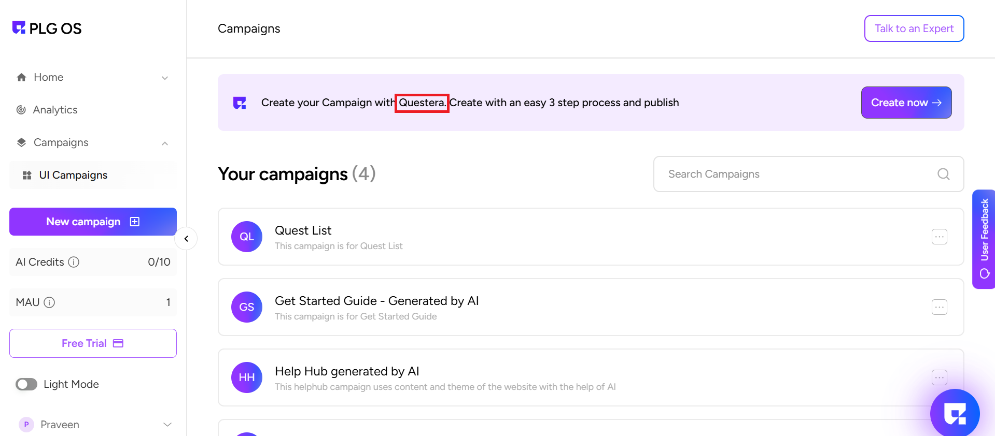This screenshot has height=436, width=995.
Task: Expand the Home menu chevron
Action: click(165, 78)
